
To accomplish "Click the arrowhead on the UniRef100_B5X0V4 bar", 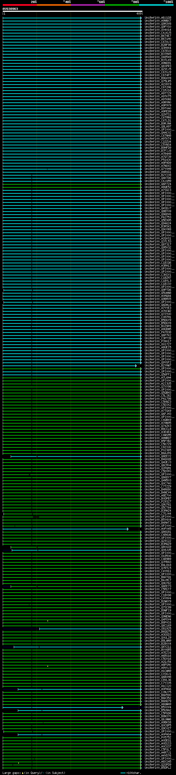I will click(122, 707).
